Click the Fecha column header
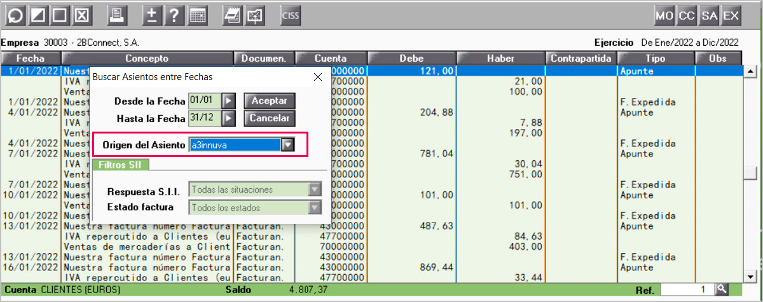763x302 pixels. point(31,58)
